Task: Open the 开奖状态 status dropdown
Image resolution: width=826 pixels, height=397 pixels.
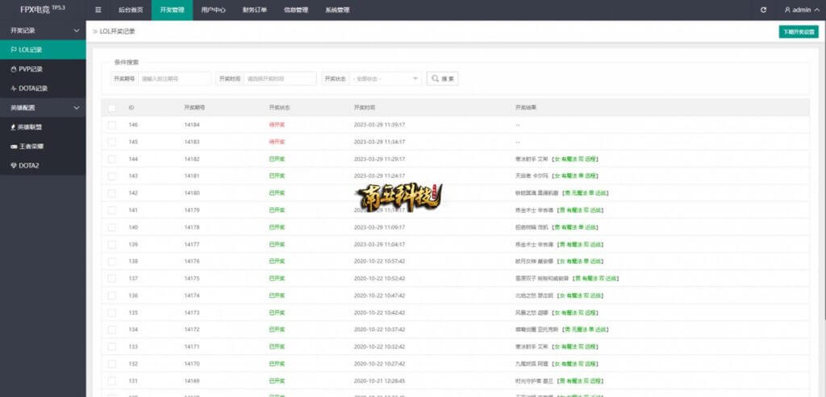Action: click(385, 78)
